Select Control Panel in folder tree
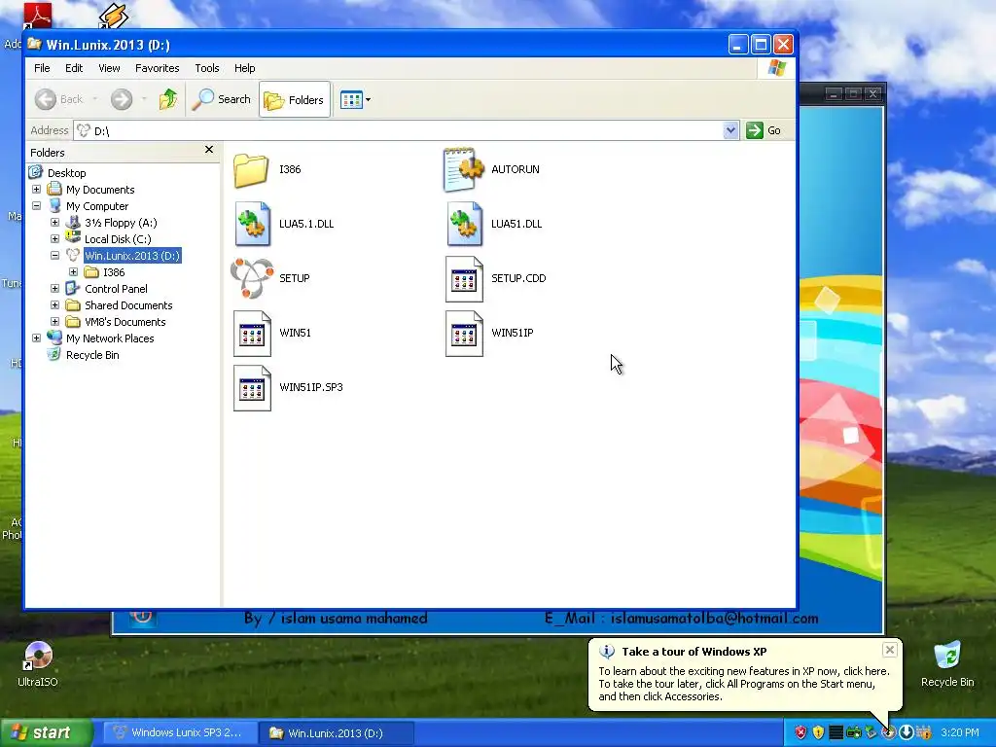996x747 pixels. coord(117,288)
